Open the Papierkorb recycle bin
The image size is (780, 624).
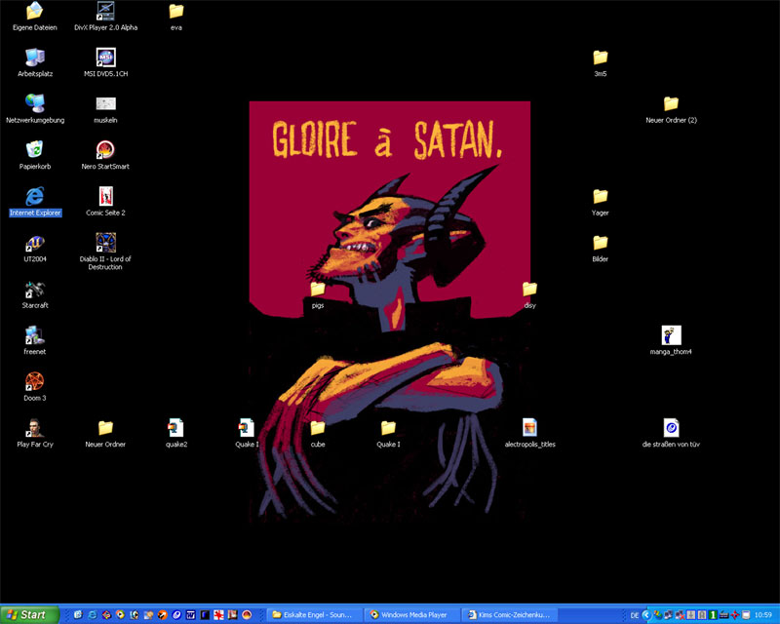coord(35,149)
